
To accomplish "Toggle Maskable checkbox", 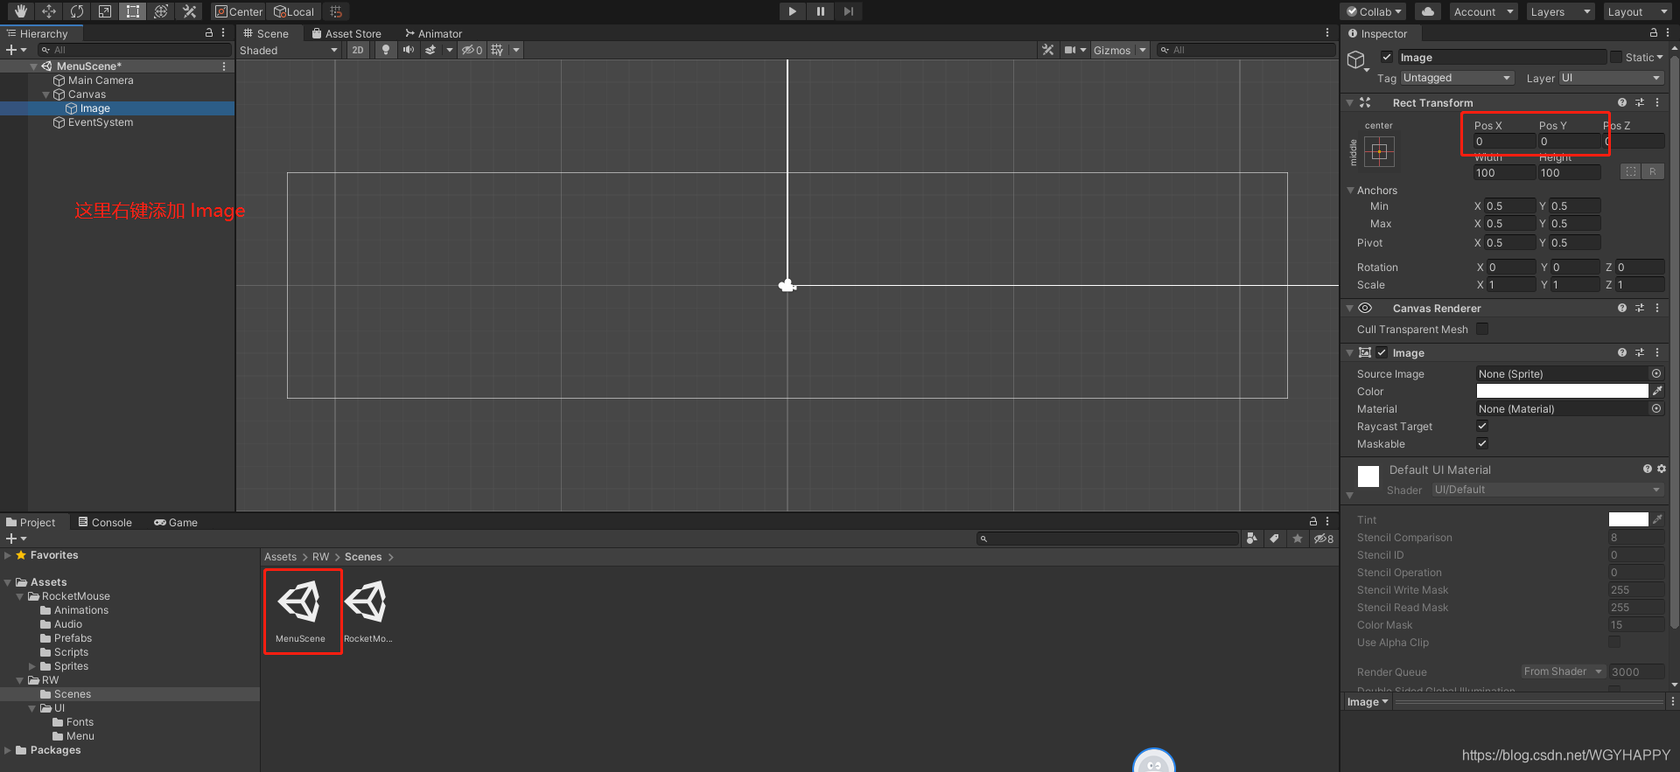I will click(x=1482, y=443).
